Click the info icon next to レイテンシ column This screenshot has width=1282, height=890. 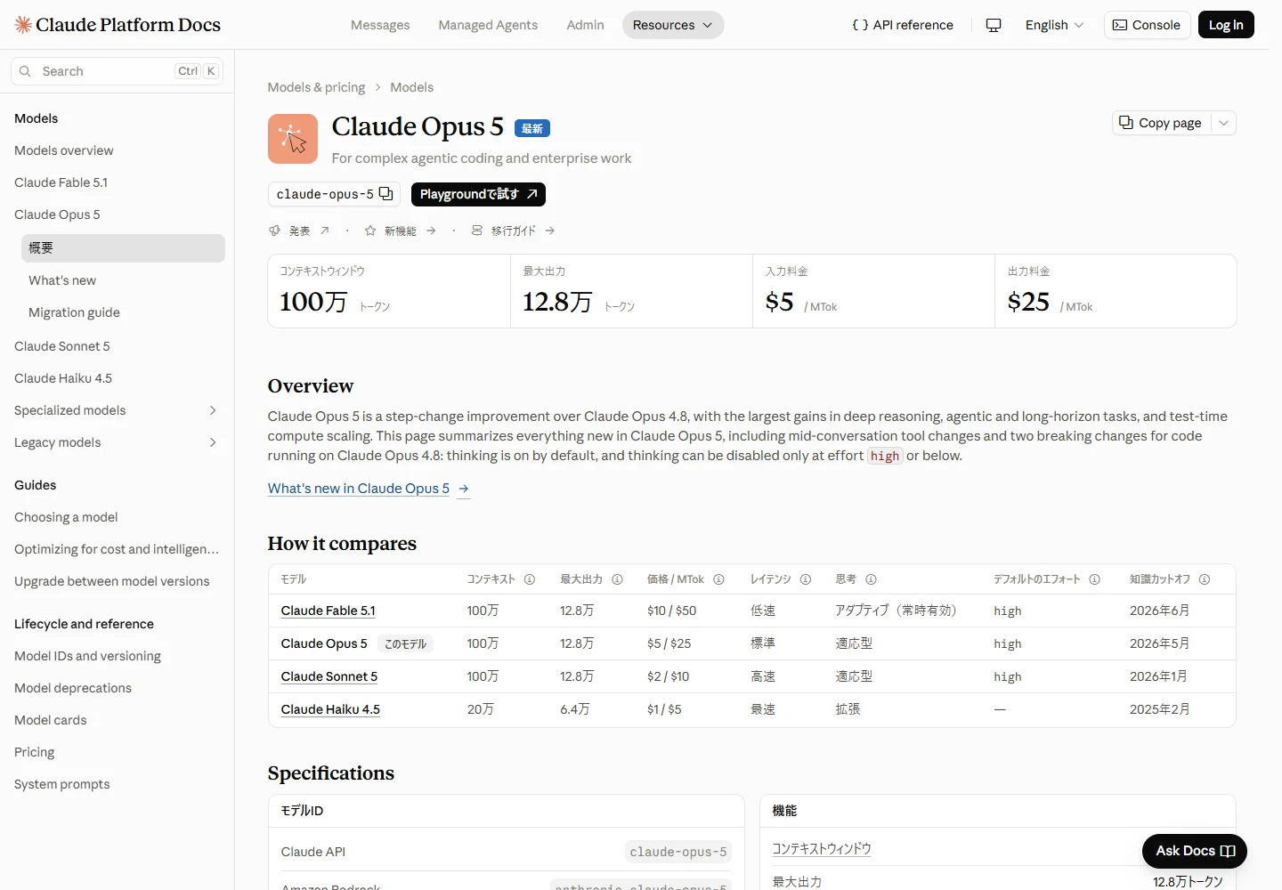806,579
